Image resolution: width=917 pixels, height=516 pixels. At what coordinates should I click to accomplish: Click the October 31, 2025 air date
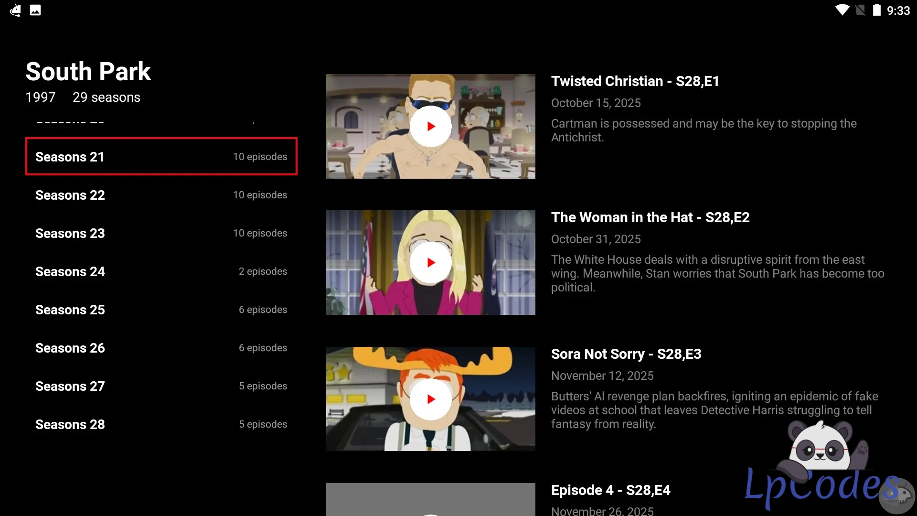coord(596,239)
